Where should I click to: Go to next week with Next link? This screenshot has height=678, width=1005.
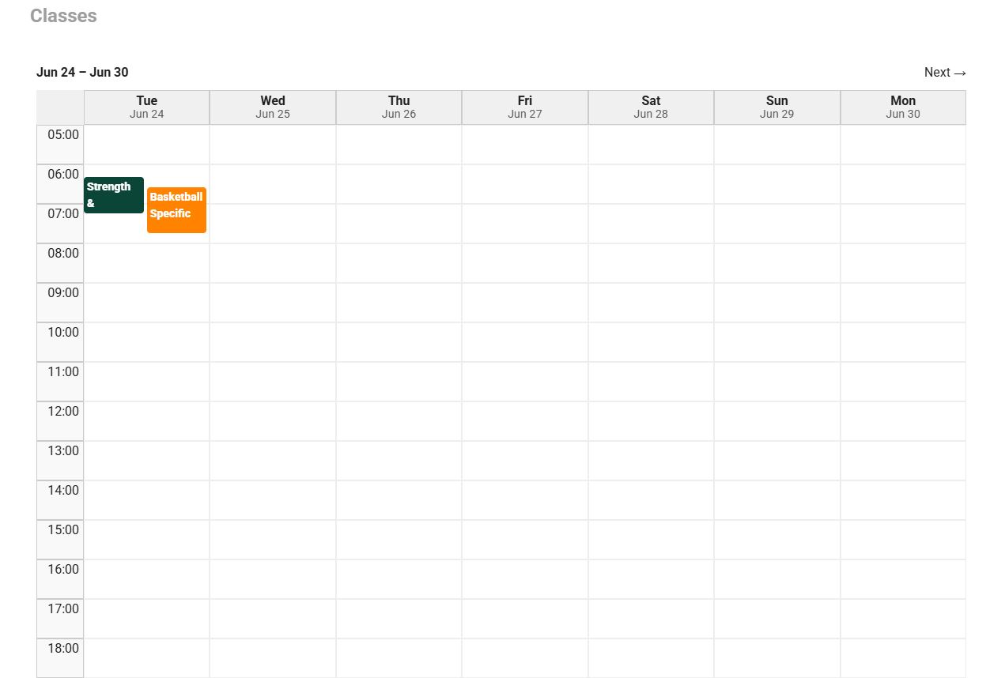(945, 73)
